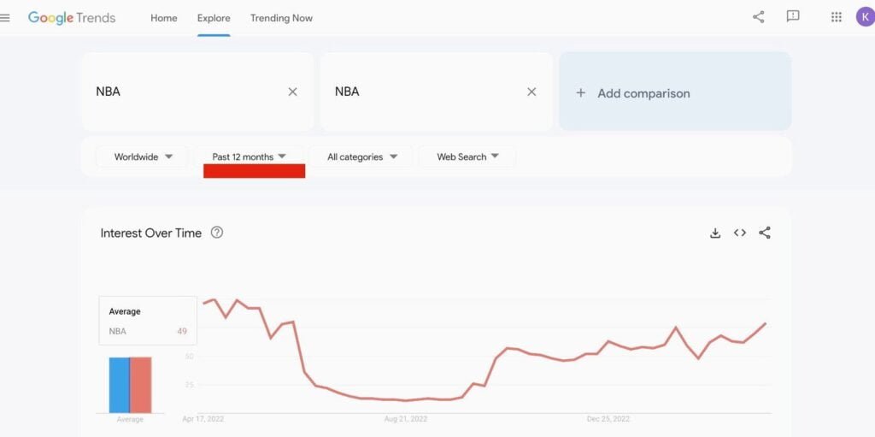
Task: Download the chart as CSV
Action: pyautogui.click(x=715, y=233)
